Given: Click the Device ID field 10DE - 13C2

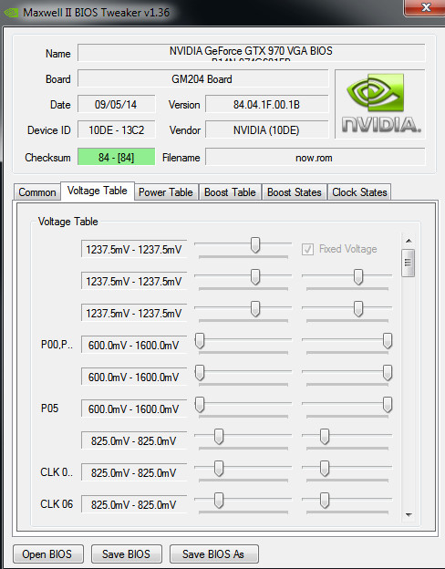Looking at the screenshot, I should 116,129.
